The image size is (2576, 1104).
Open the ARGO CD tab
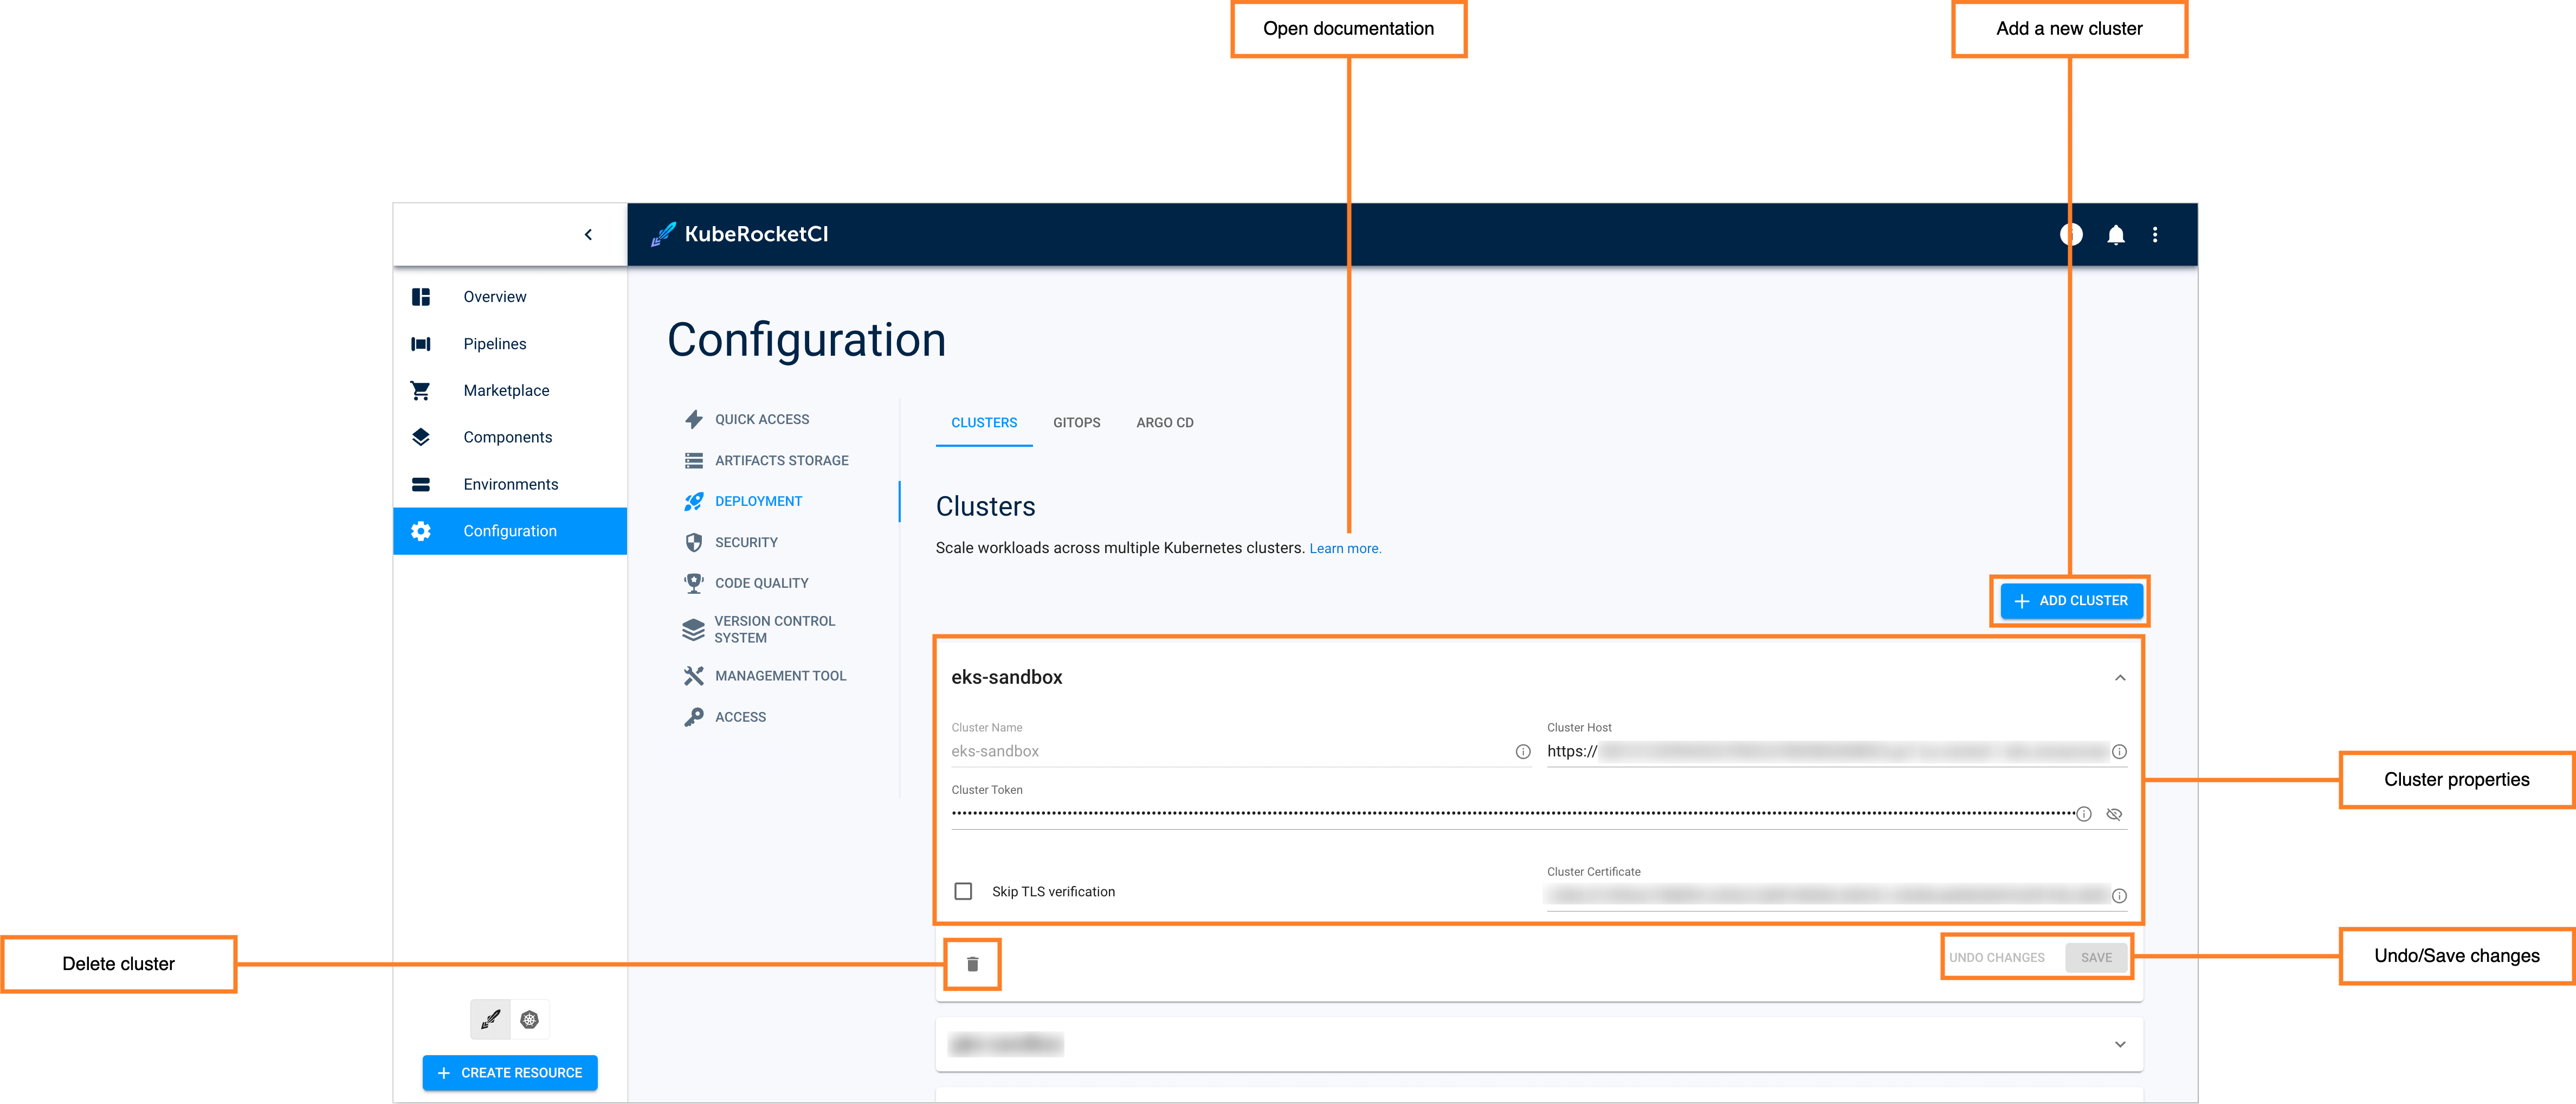[1164, 422]
